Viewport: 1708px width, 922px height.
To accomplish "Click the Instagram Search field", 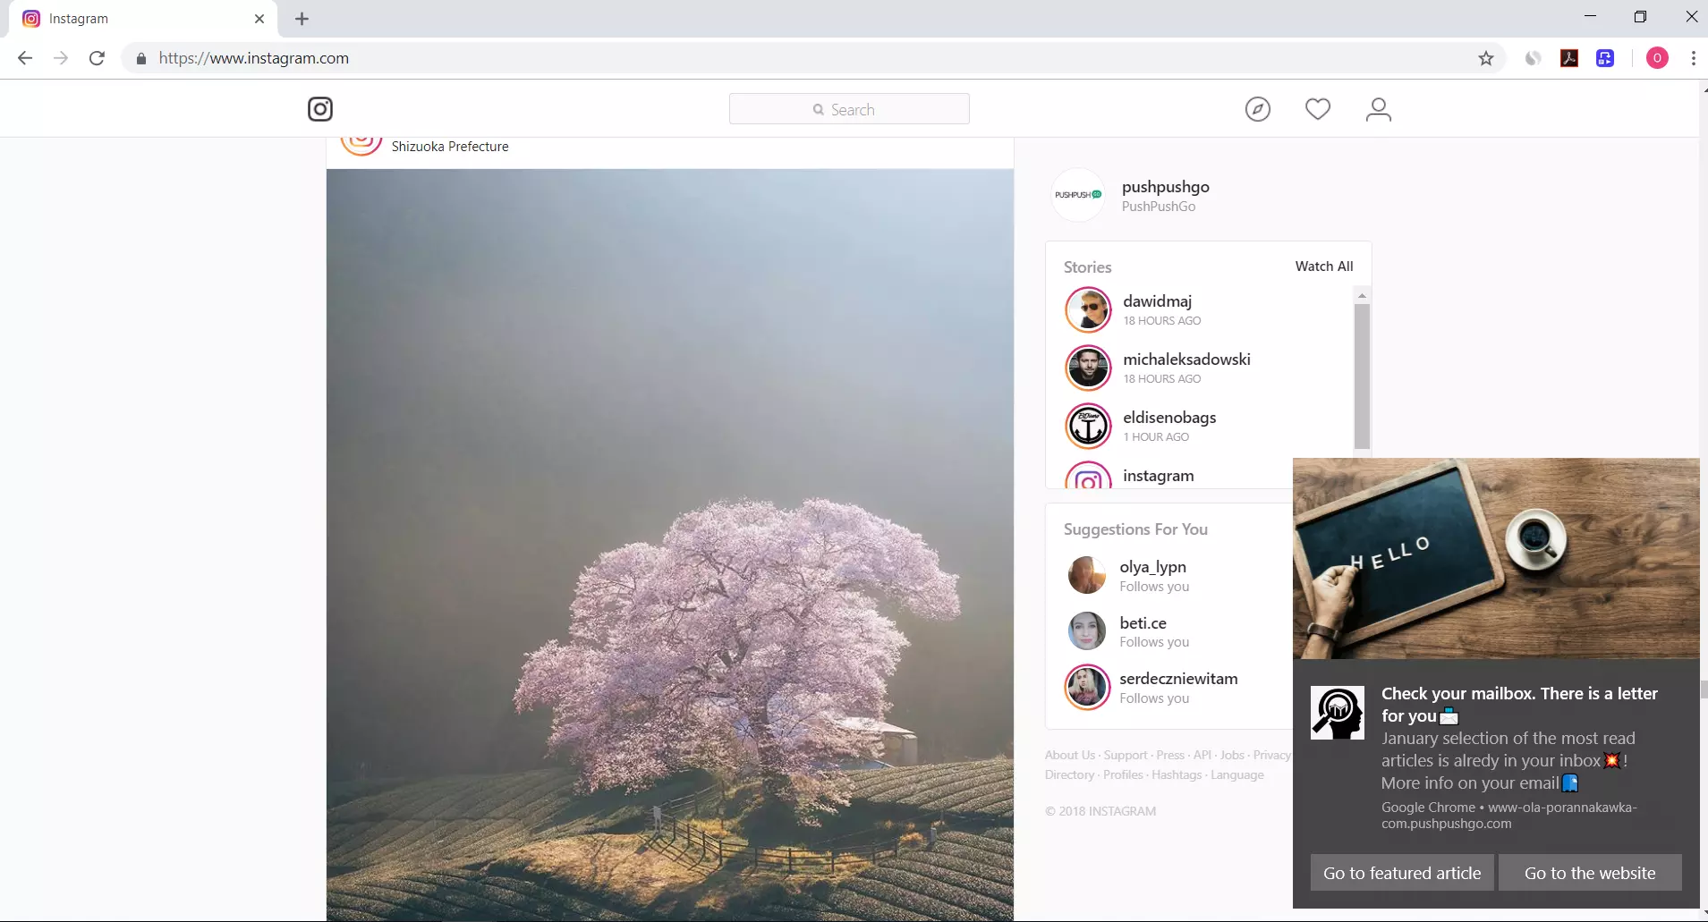I will pos(849,109).
